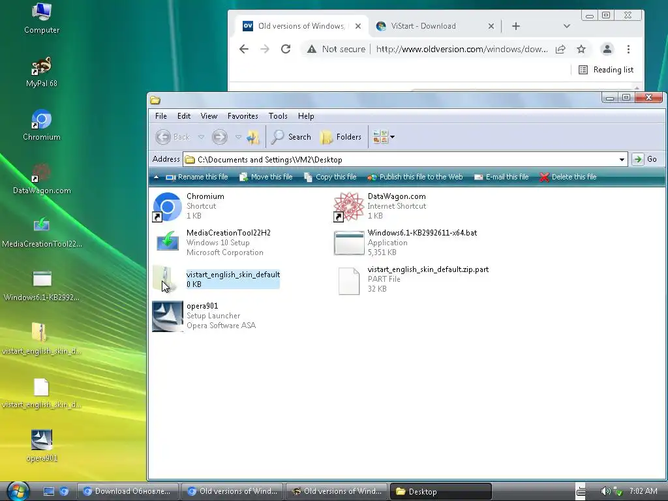This screenshot has height=501, width=668.
Task: Open the Back history dropdown arrow
Action: [x=202, y=137]
